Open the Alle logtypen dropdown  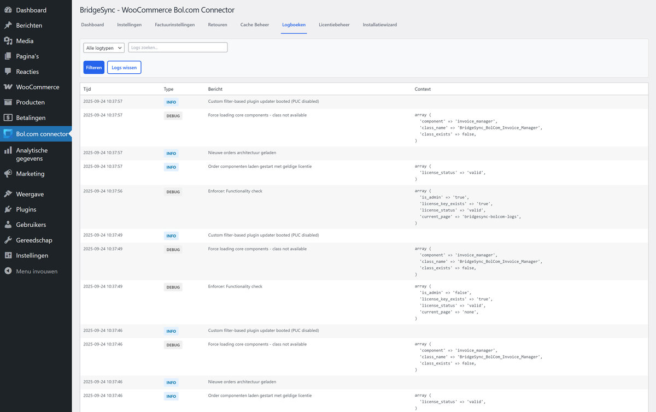pyautogui.click(x=104, y=48)
